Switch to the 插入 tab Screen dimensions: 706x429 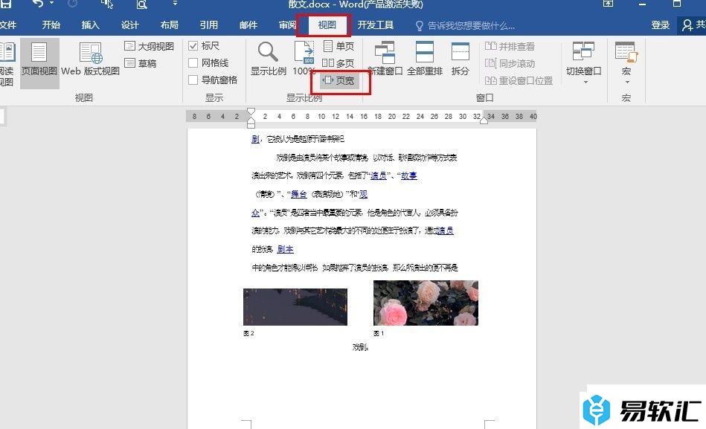[90, 25]
